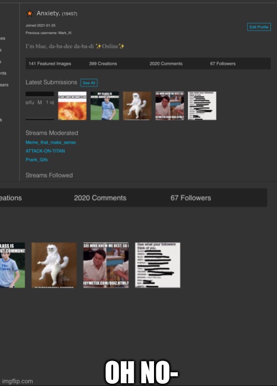The image size is (277, 386).
Task: Click the enlarged 2020 Comments label
Action: pyautogui.click(x=100, y=198)
